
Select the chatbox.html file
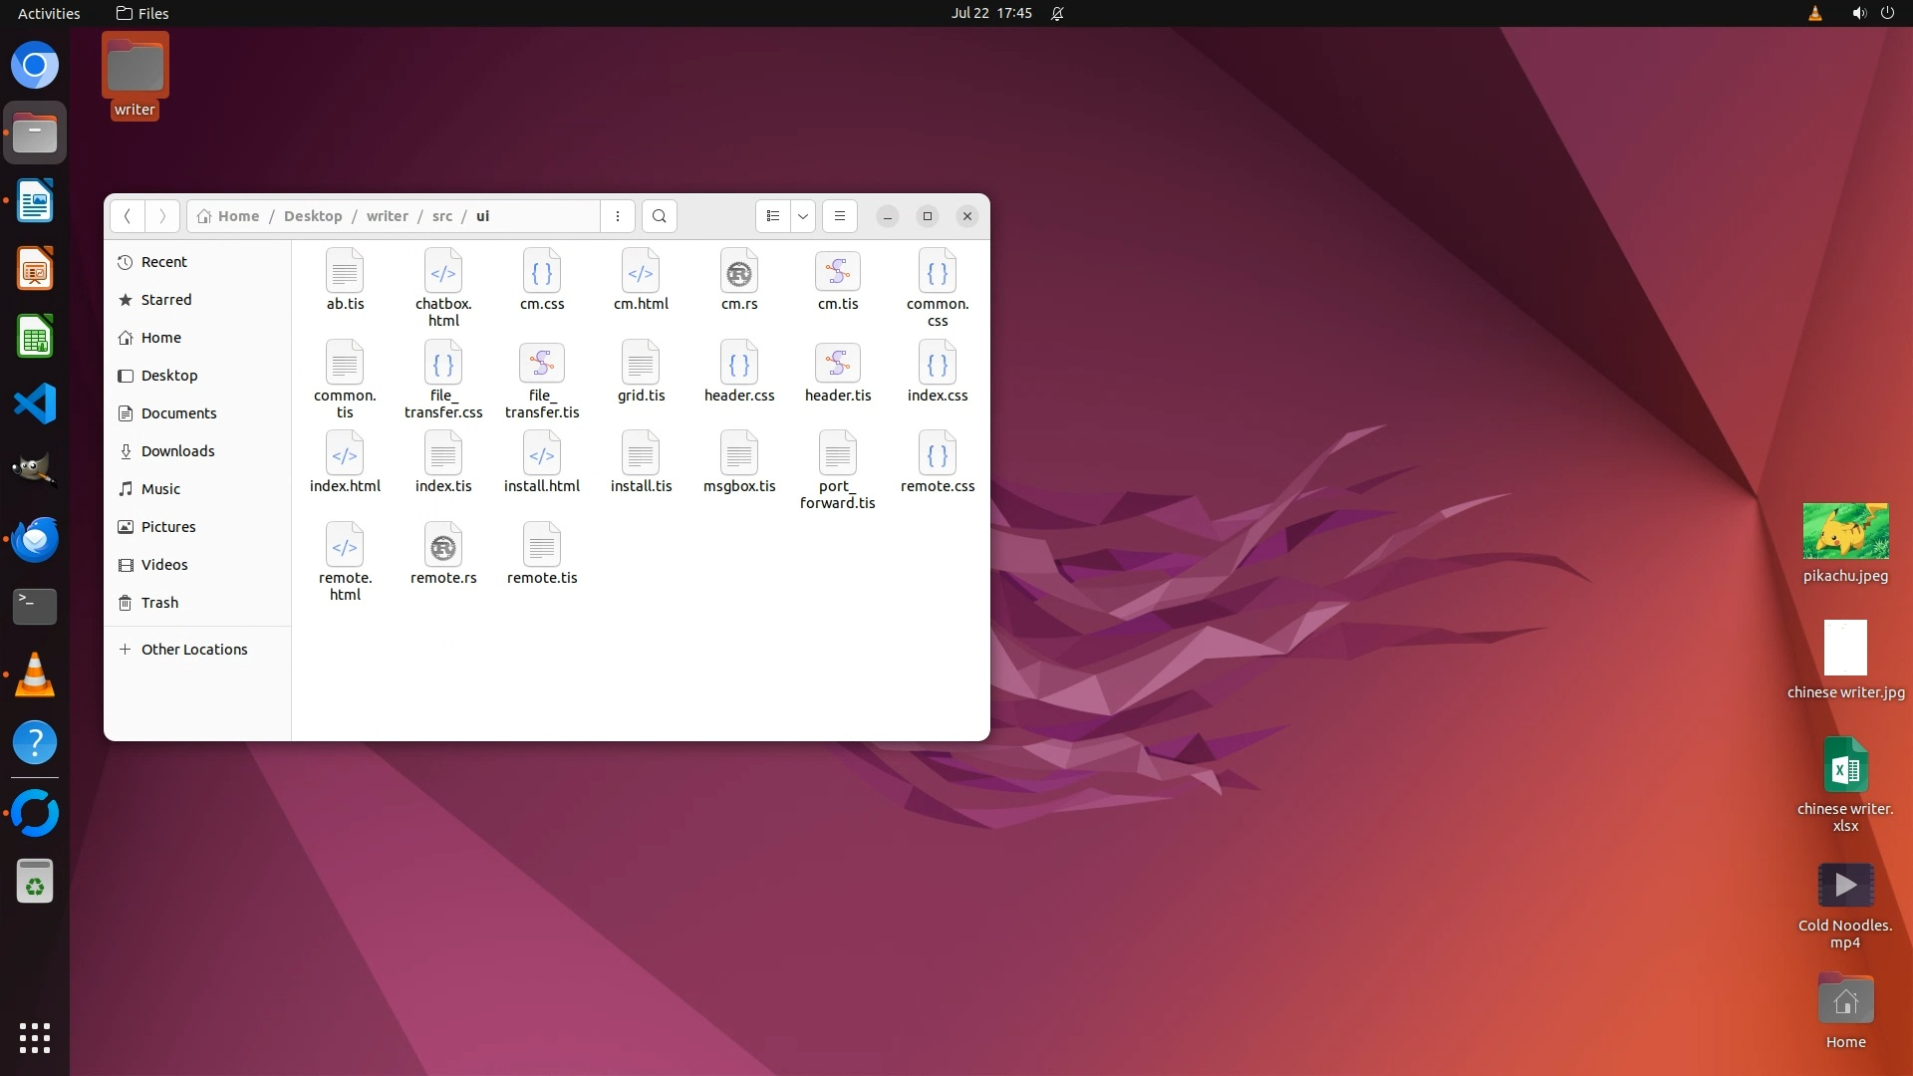(443, 273)
